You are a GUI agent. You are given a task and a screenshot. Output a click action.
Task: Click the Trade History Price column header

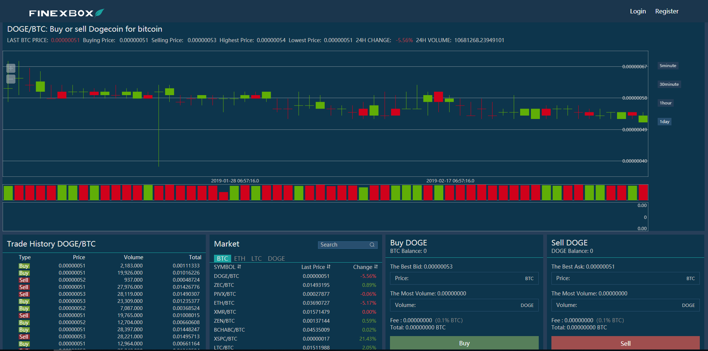point(79,257)
